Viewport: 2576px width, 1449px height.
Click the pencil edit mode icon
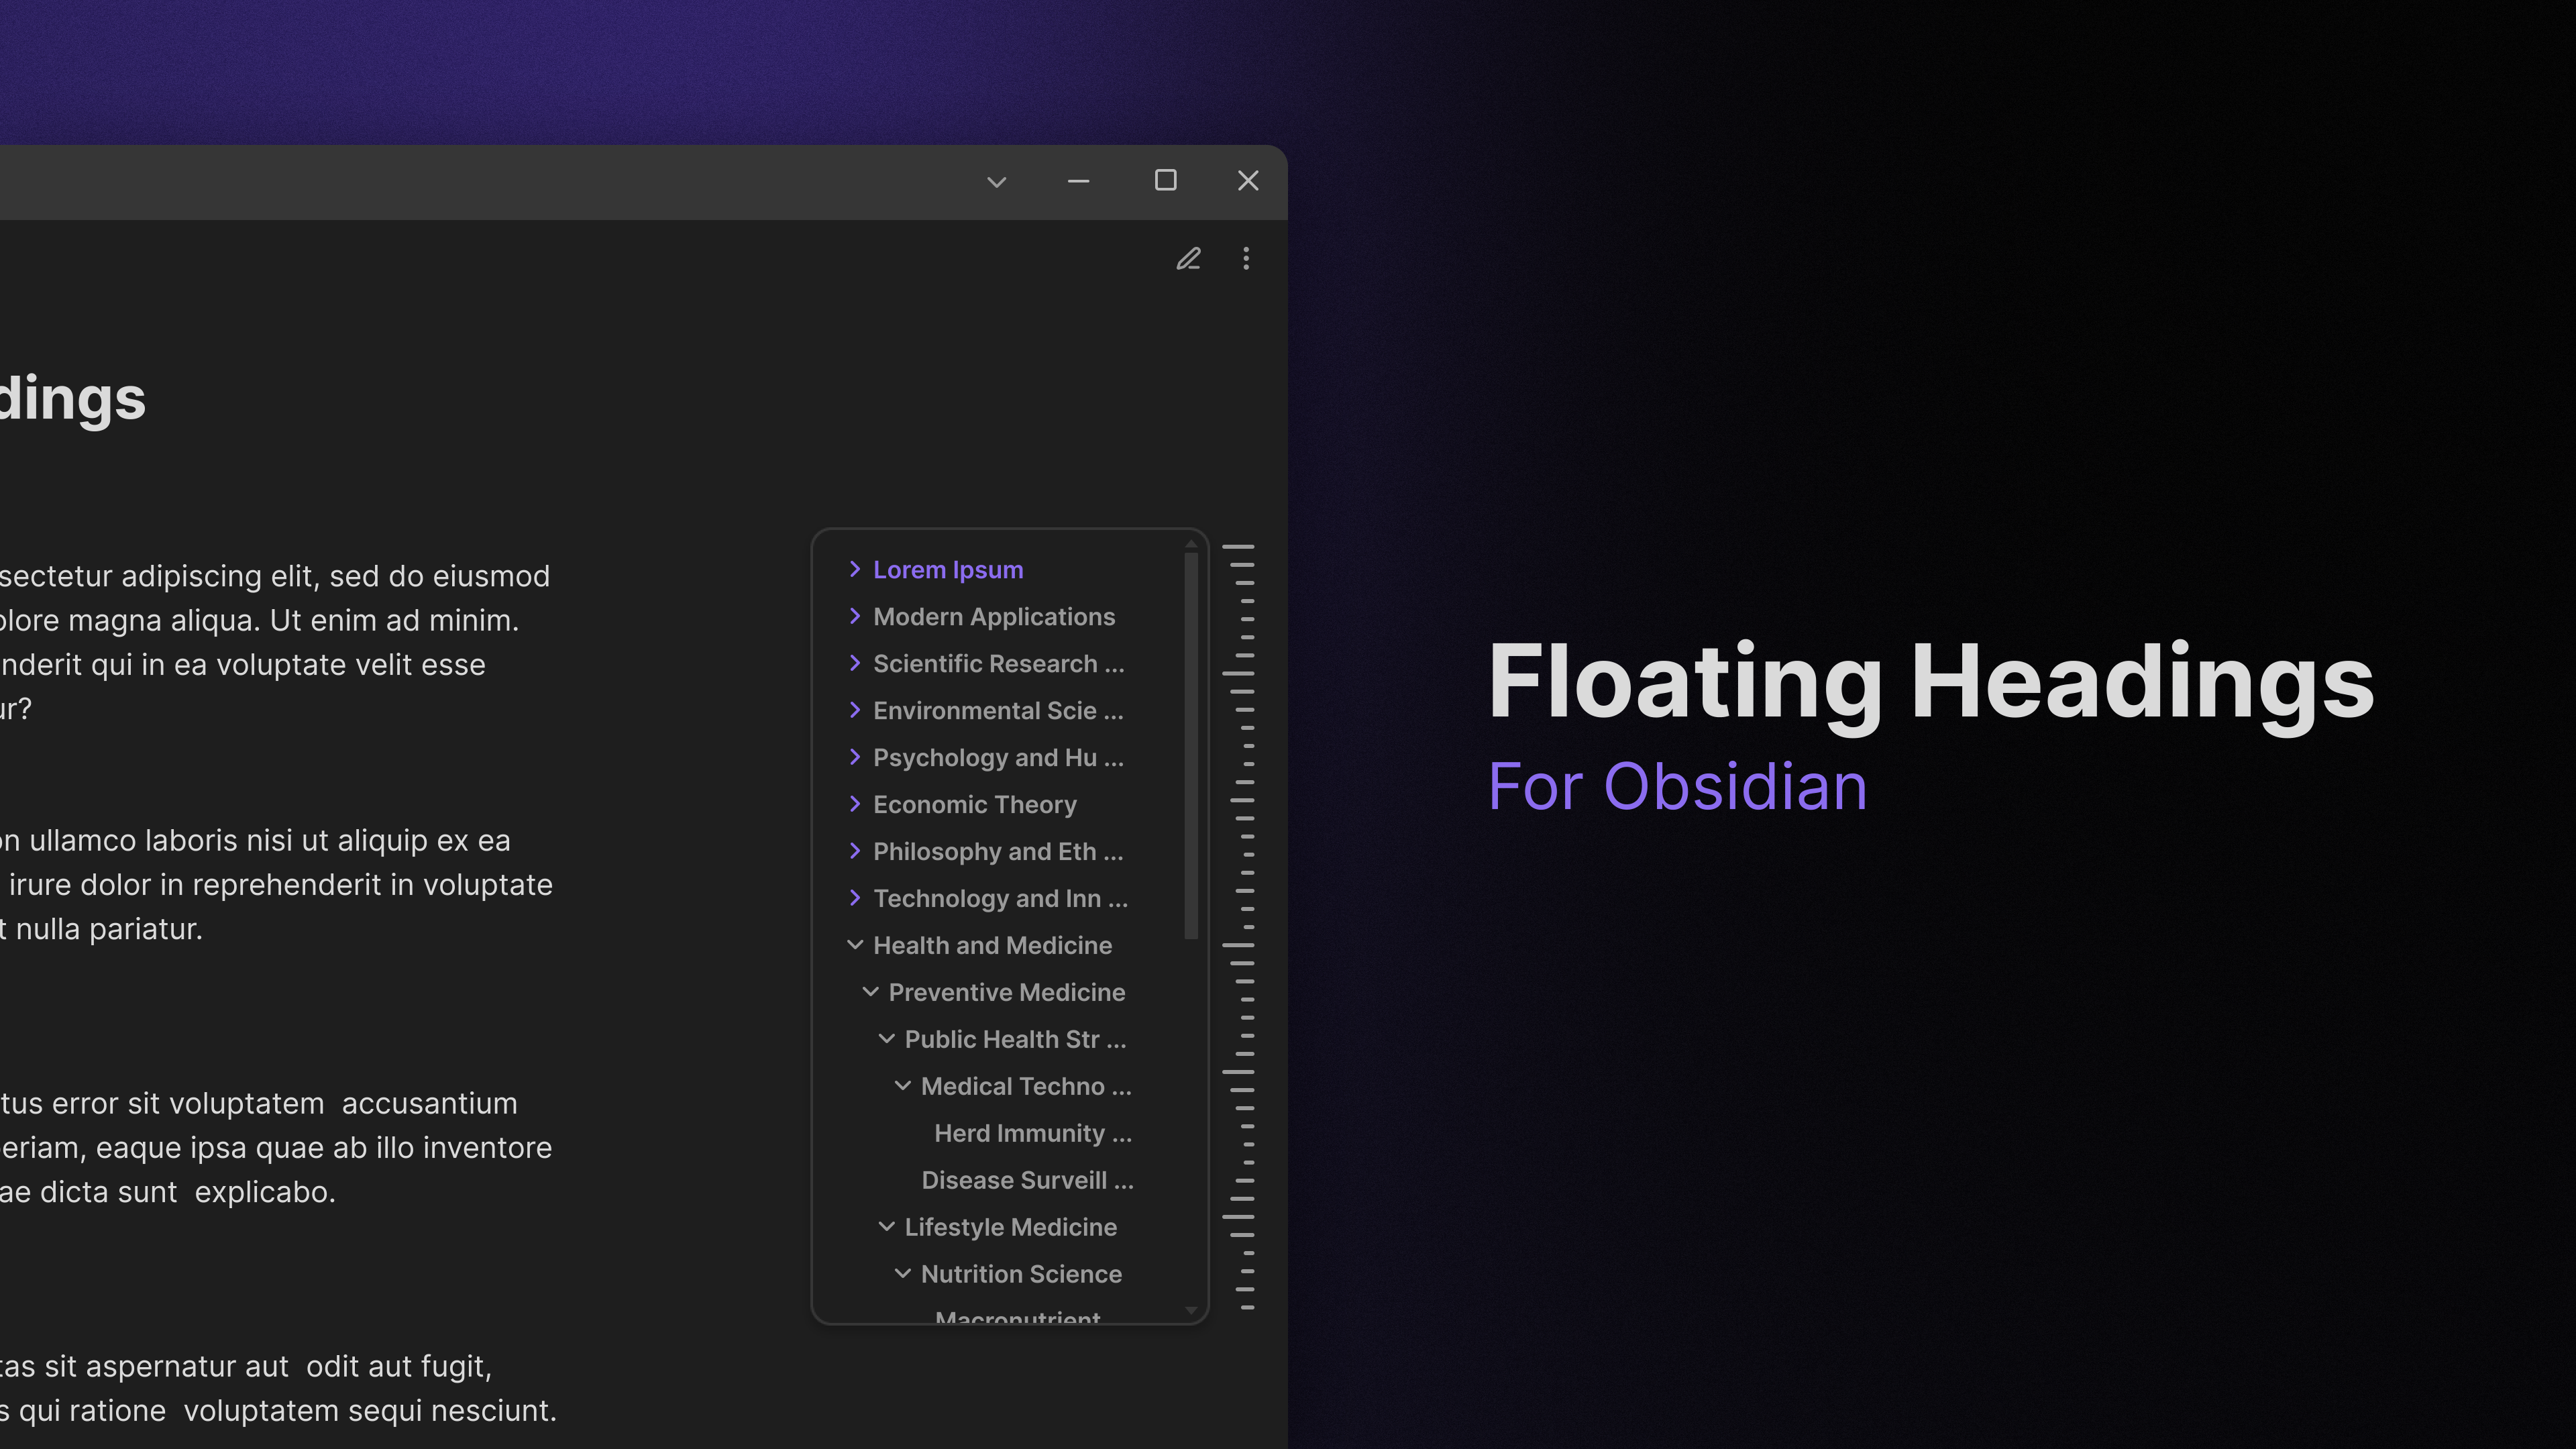(1188, 259)
